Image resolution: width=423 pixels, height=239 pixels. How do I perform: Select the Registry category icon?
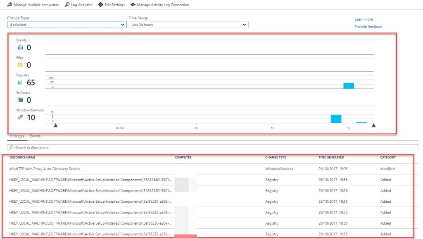tap(20, 82)
